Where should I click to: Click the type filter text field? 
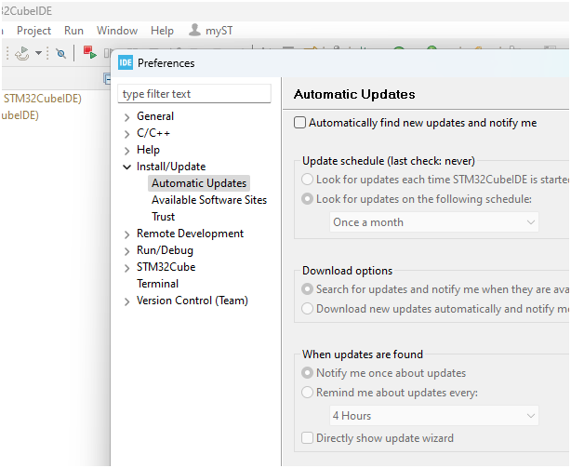pyautogui.click(x=194, y=94)
